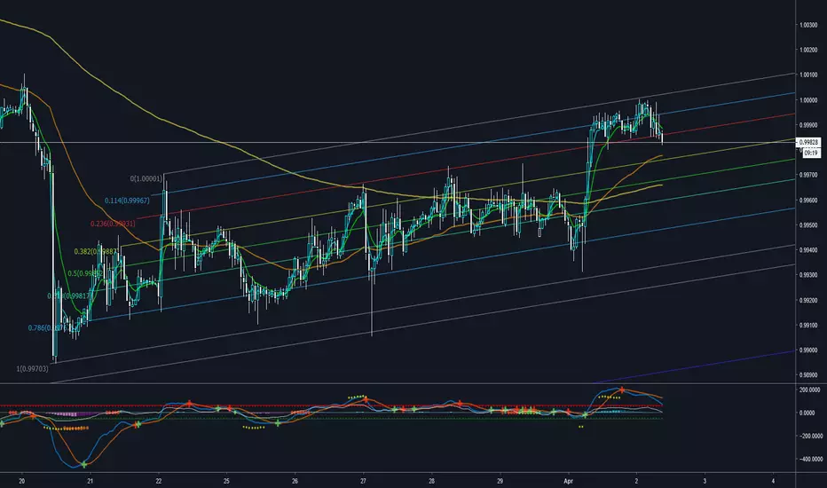Image resolution: width=827 pixels, height=488 pixels.
Task: Select the green Fibonacci label 0.5
Action: [85, 274]
